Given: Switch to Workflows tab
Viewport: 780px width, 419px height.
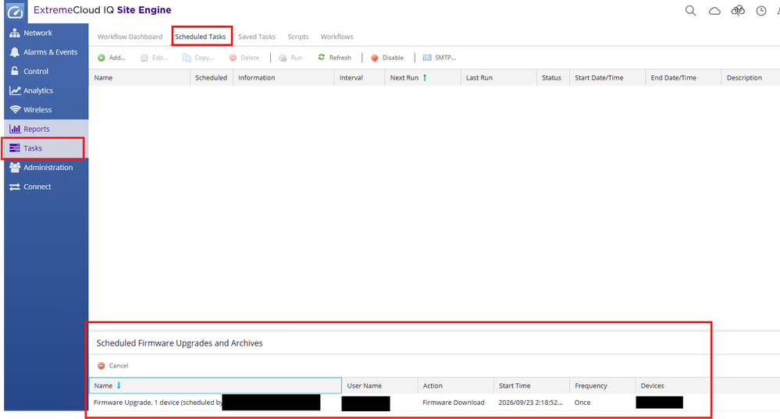Looking at the screenshot, I should (x=337, y=37).
